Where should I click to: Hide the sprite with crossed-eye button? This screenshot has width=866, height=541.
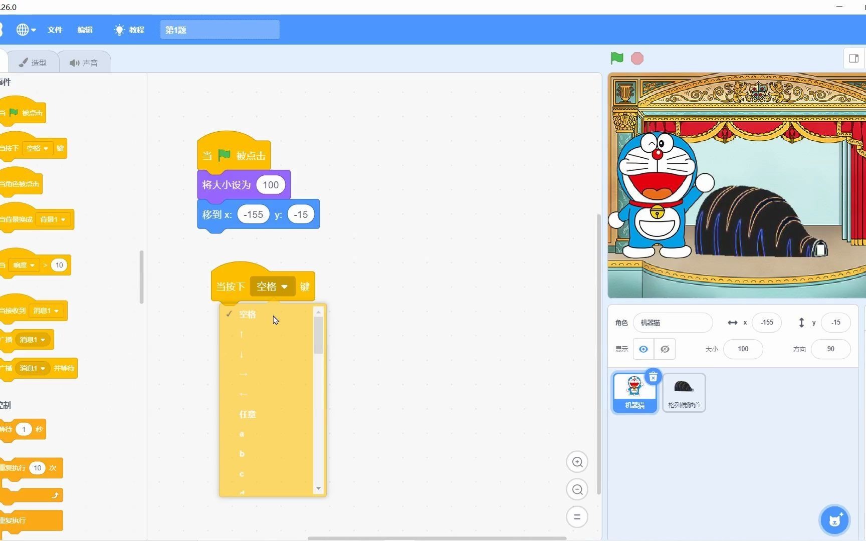coord(665,349)
